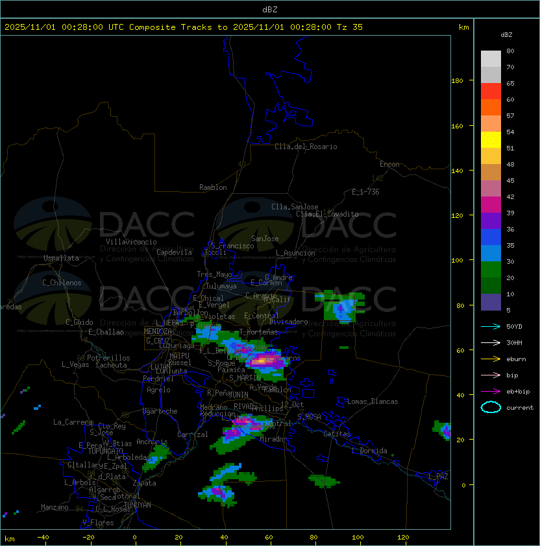
Task: Click the Capdevila map label
Action: click(174, 252)
